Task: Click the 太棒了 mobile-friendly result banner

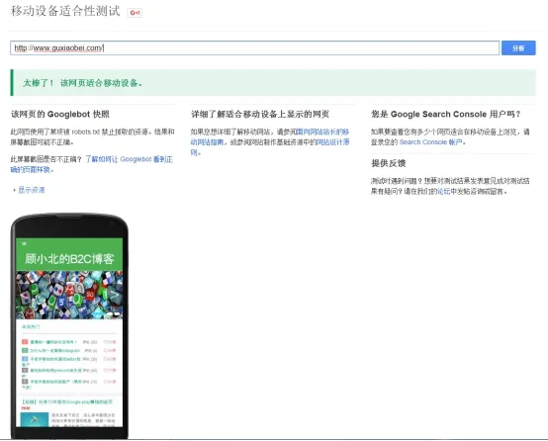Action: tap(273, 82)
